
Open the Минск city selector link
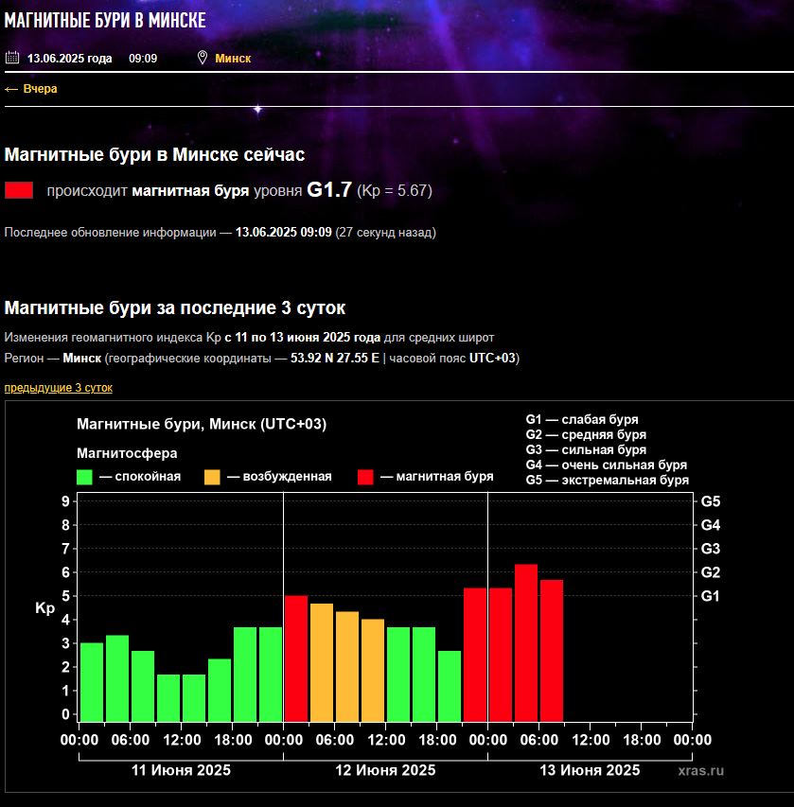click(233, 59)
